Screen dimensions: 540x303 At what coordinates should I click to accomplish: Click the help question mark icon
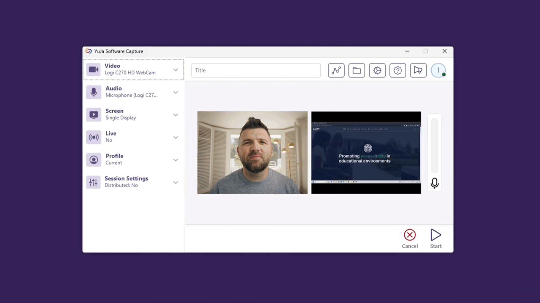click(397, 70)
